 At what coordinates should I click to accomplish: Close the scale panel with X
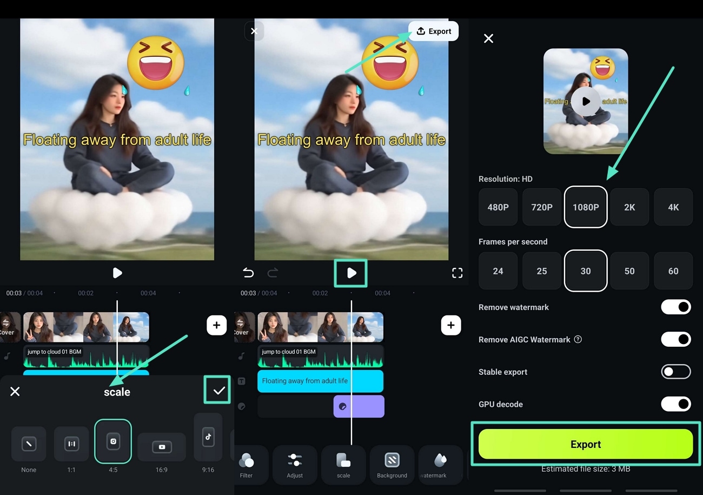(15, 391)
